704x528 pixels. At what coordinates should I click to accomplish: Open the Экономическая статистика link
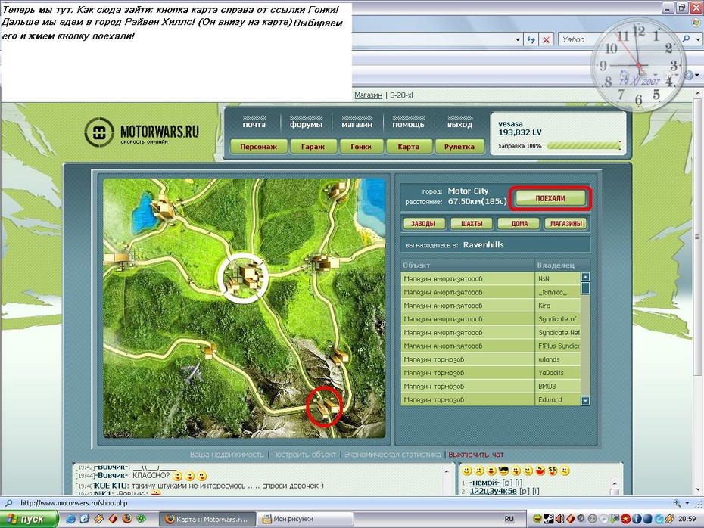tap(392, 454)
